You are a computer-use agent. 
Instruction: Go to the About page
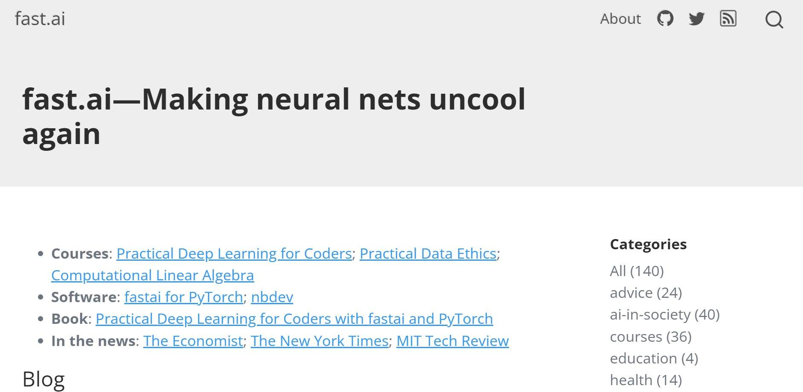click(620, 19)
